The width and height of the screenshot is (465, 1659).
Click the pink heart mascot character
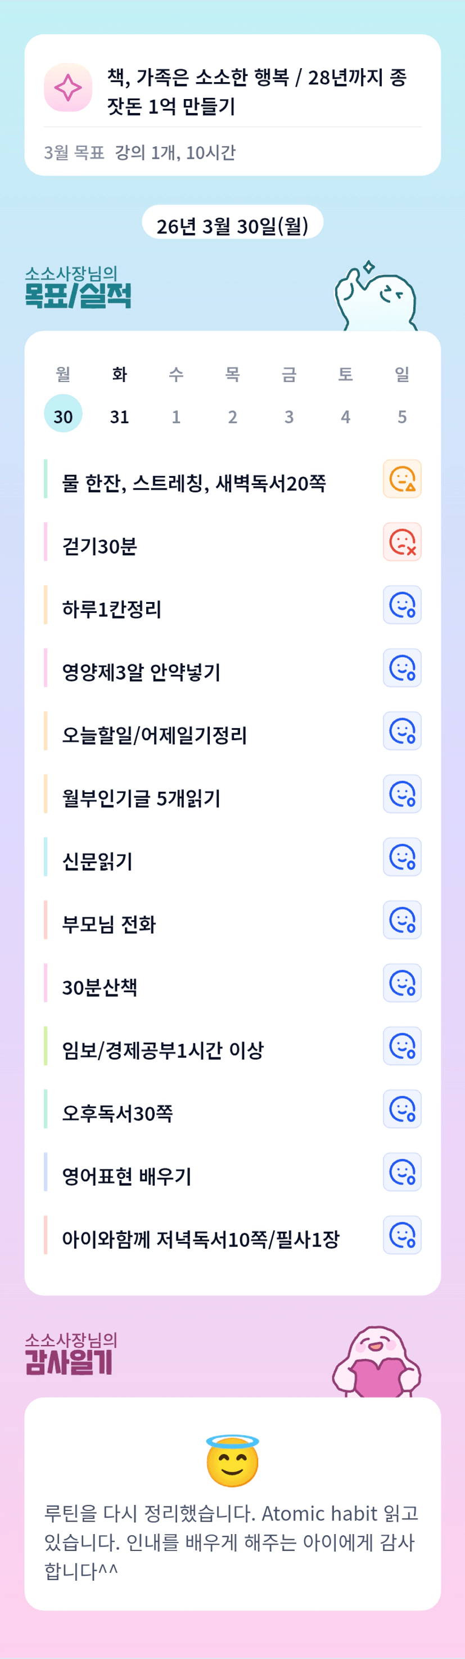tap(377, 1362)
